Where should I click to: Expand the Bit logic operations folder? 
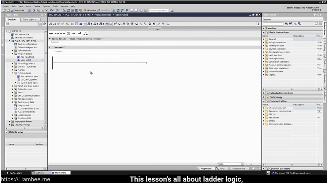pyautogui.click(x=263, y=42)
